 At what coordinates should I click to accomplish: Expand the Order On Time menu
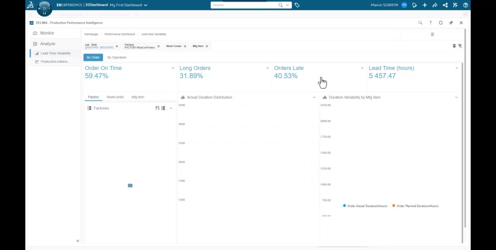pos(173,68)
